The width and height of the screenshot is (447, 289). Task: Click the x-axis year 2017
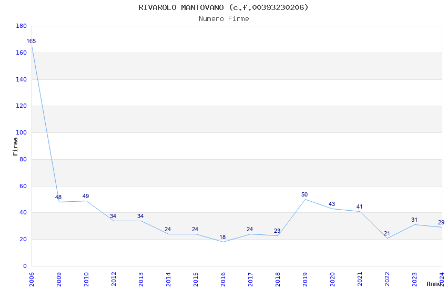tap(250, 279)
